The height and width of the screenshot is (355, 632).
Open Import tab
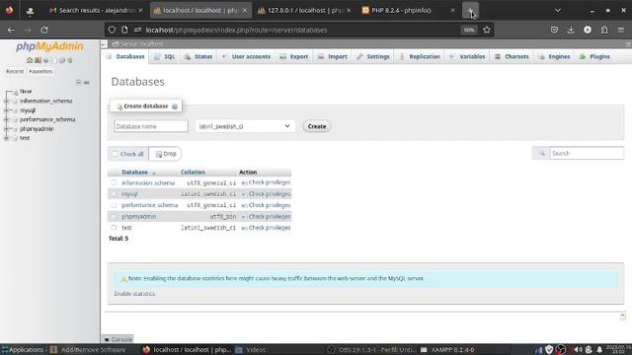(x=333, y=57)
